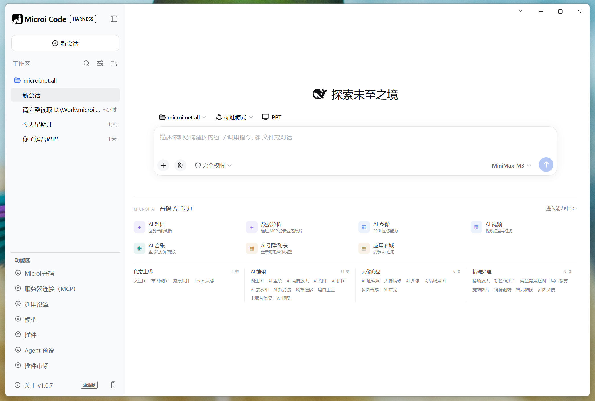Open the MiniMax-M3 model selector

(511, 165)
